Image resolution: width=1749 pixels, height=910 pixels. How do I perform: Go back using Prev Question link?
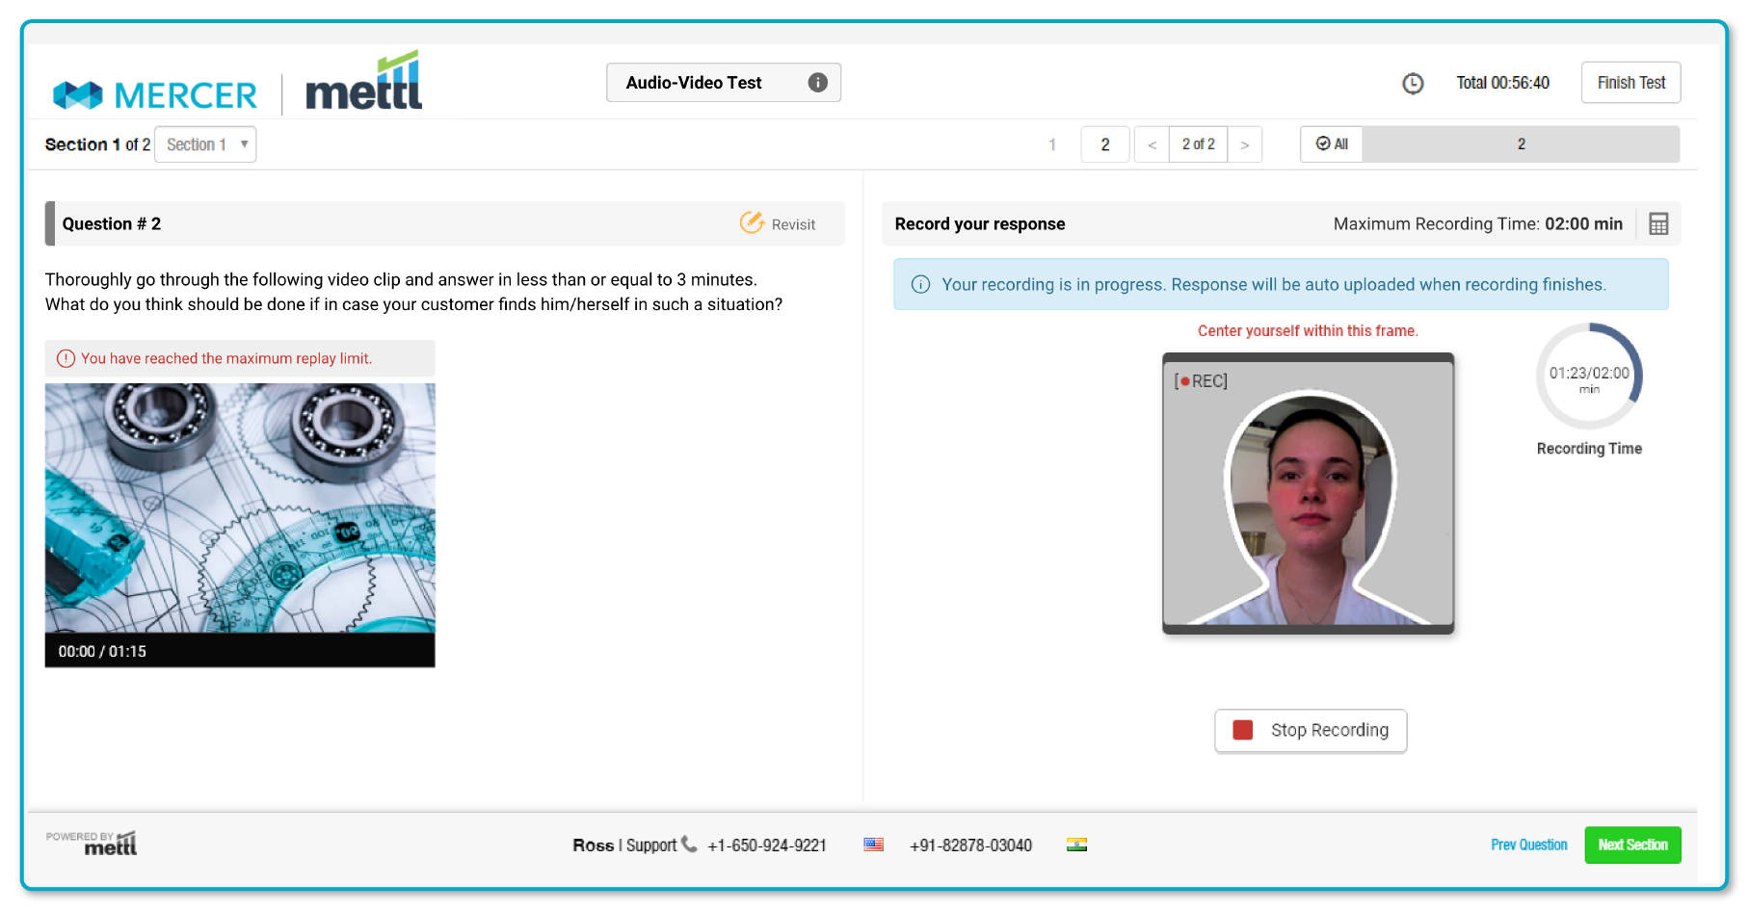tap(1528, 845)
